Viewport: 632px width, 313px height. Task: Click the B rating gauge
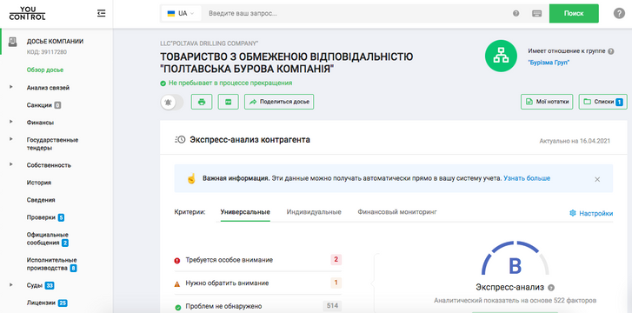click(516, 259)
